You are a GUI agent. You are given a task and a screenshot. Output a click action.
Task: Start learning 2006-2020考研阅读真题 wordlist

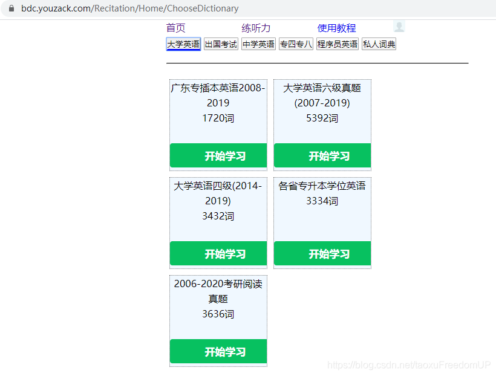tap(218, 351)
